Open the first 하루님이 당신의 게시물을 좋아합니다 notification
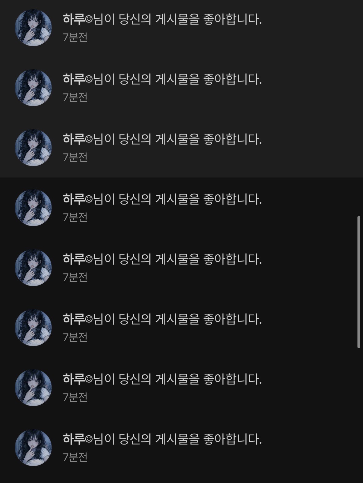Image resolution: width=363 pixels, height=483 pixels. [162, 20]
